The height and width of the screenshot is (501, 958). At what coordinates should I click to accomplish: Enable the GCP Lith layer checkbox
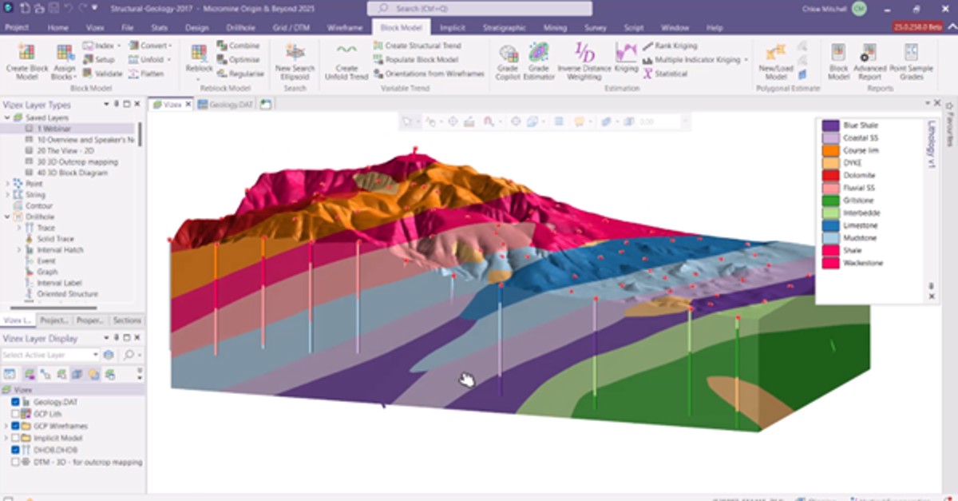(x=16, y=414)
